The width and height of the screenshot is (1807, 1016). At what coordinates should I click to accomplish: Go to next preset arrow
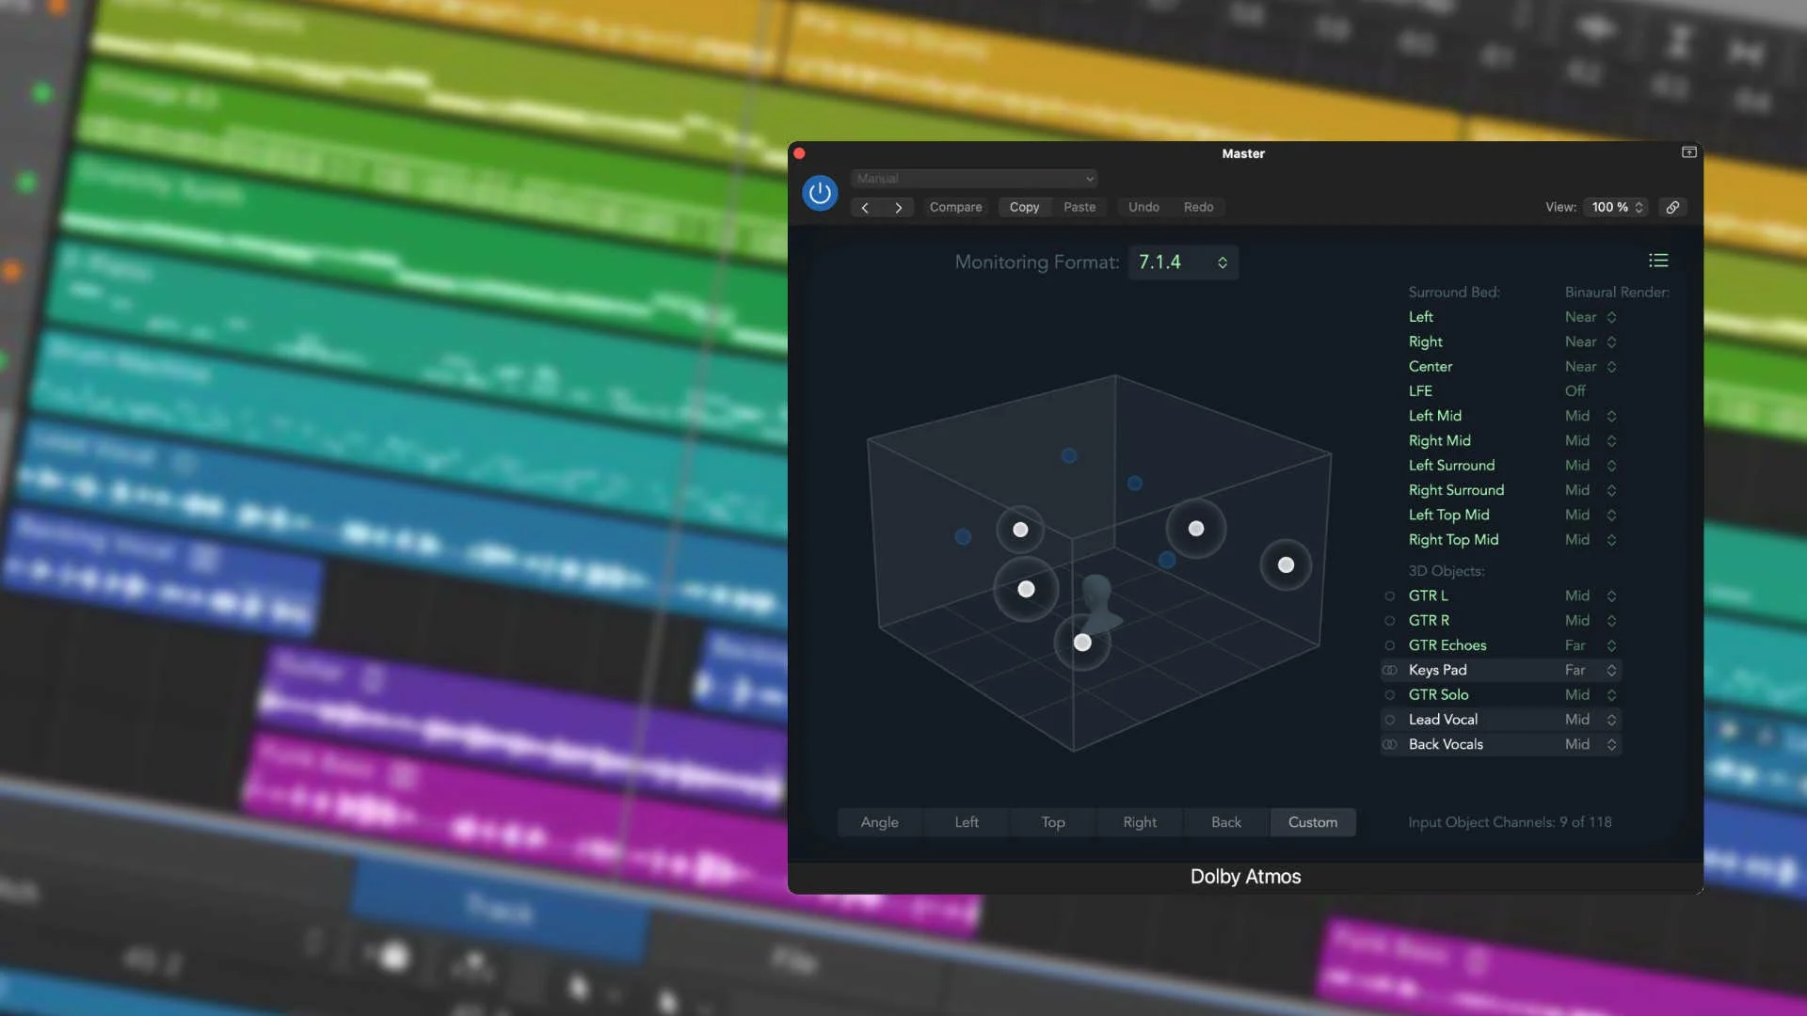pyautogui.click(x=899, y=207)
